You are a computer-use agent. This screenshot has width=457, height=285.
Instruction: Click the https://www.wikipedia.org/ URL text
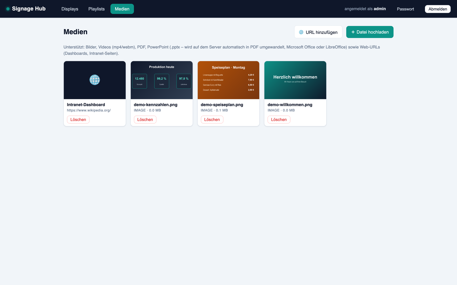tap(89, 110)
